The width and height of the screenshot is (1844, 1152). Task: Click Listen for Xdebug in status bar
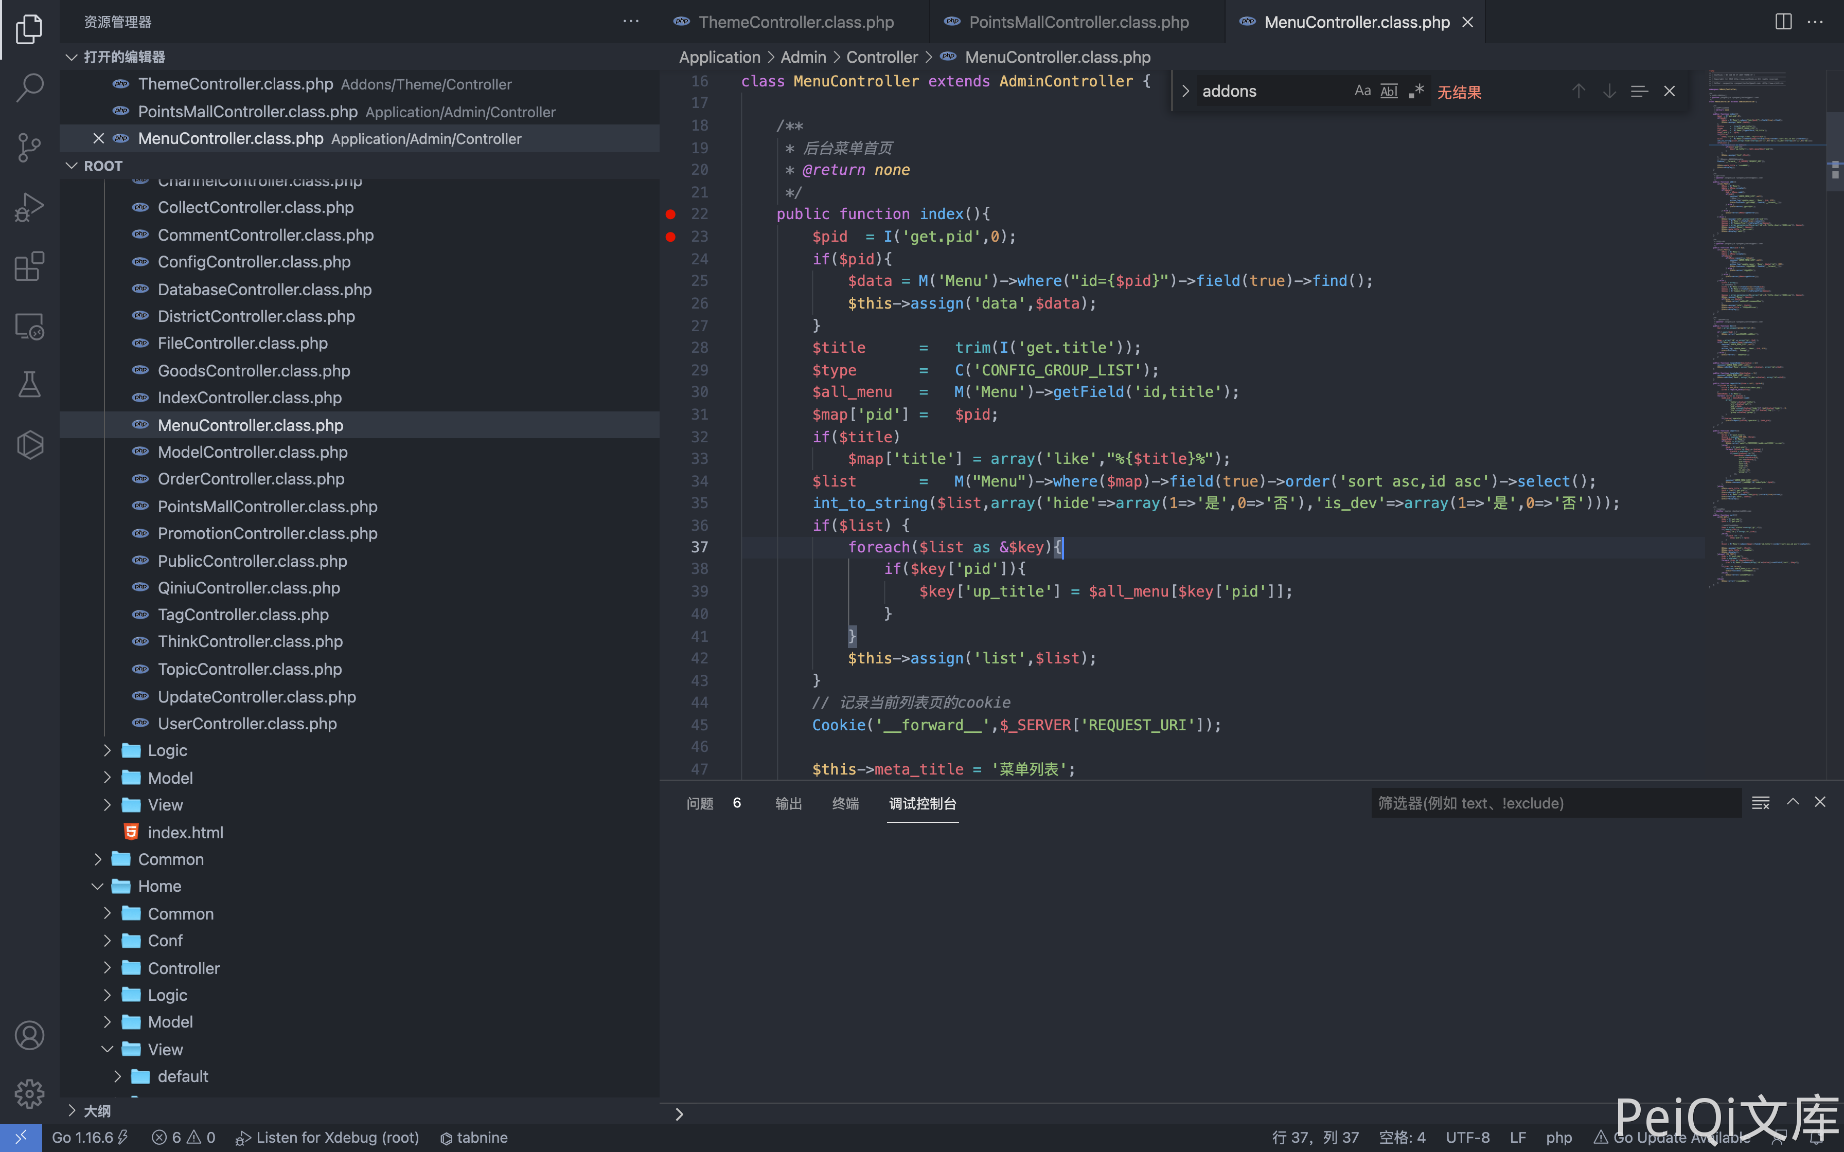[x=328, y=1138]
